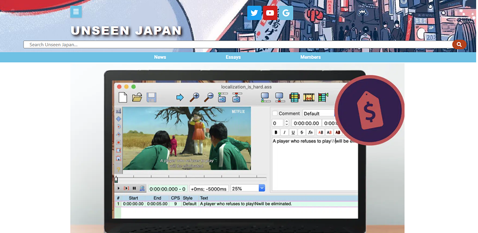Open the fn font name chooser

(x=310, y=132)
